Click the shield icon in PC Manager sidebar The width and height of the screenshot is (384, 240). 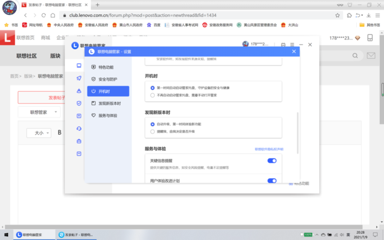click(x=79, y=103)
